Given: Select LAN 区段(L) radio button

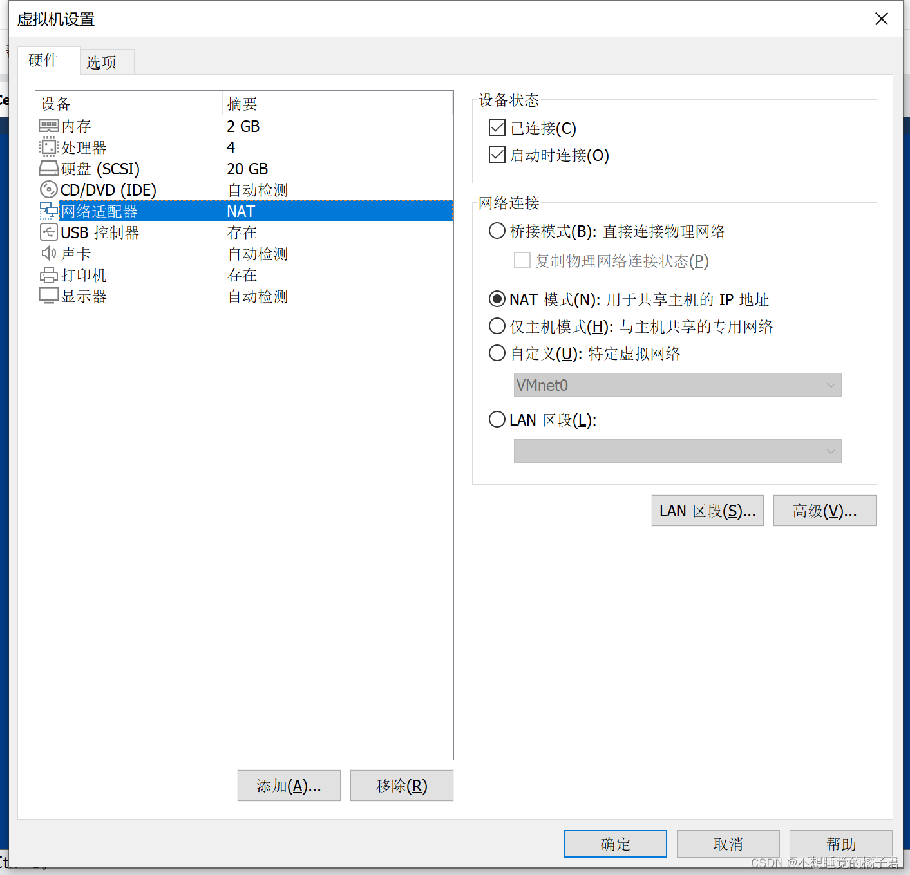Looking at the screenshot, I should pos(497,420).
